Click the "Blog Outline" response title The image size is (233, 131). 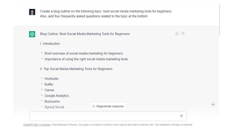pyautogui.click(x=85, y=34)
